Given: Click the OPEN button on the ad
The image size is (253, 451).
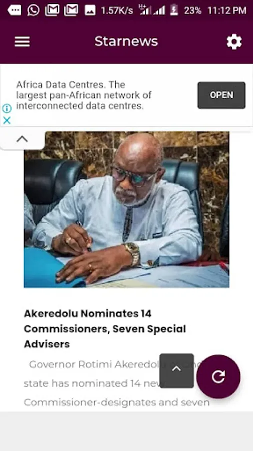Looking at the screenshot, I should 221,95.
